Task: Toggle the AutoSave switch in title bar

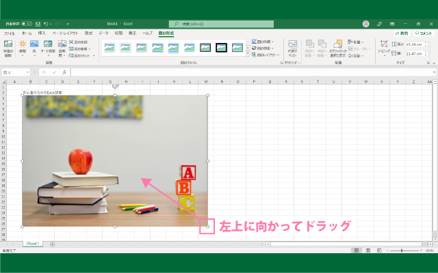Action: [27, 24]
